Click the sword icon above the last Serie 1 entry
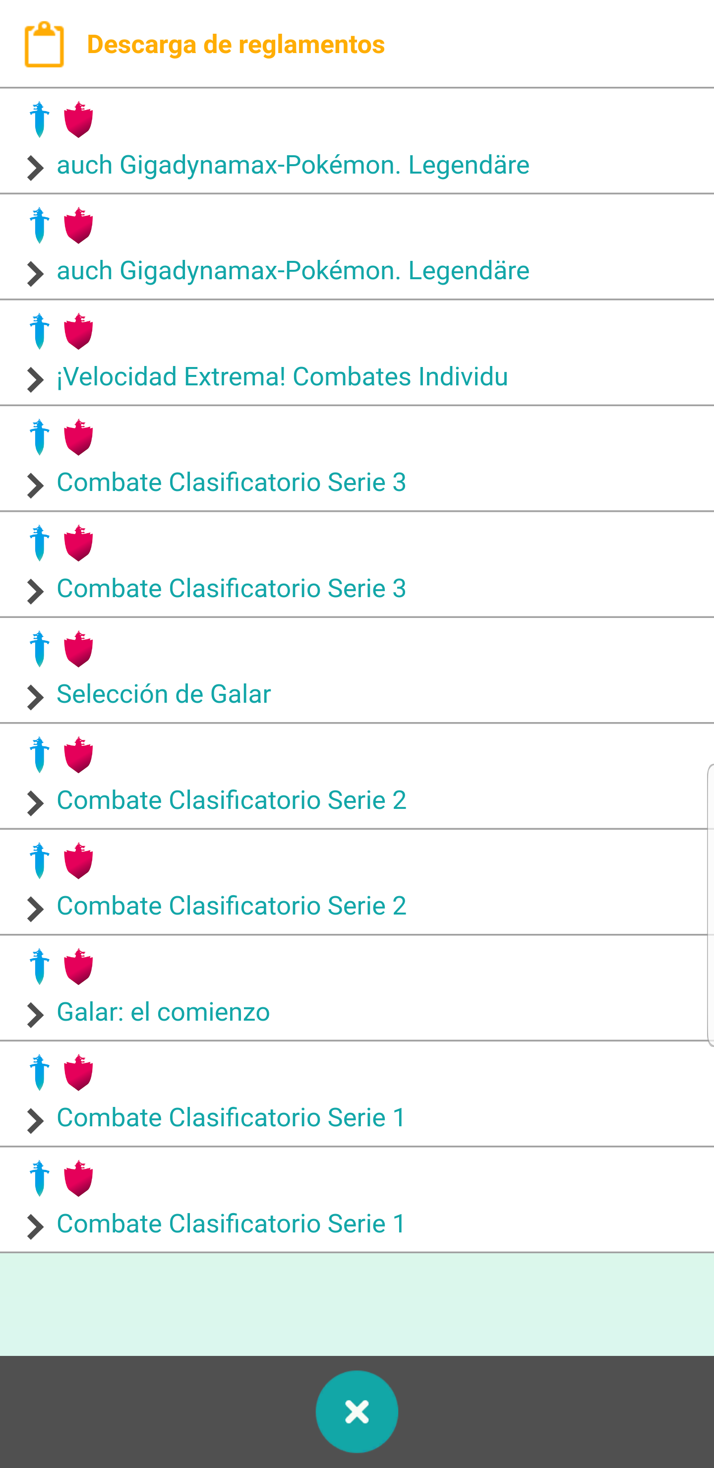This screenshot has width=714, height=1468. 39,1178
